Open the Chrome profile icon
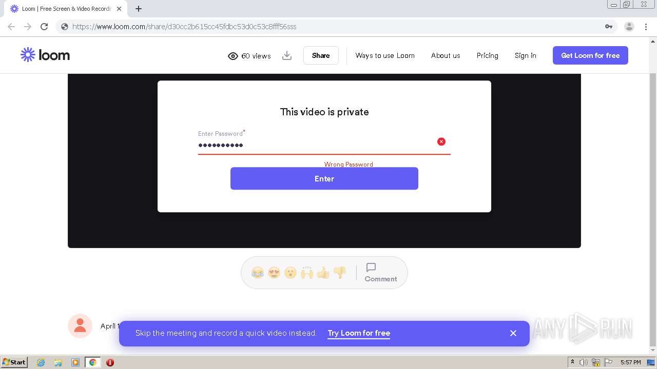 pos(629,27)
